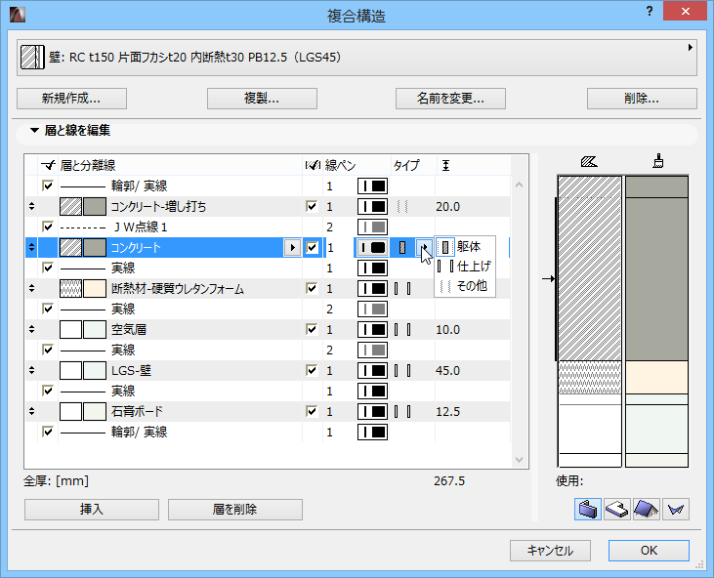714x578 pixels.
Task: Toggle end-line checkbox for 断熱材-硬質ウレタンフォーム
Action: 312,288
